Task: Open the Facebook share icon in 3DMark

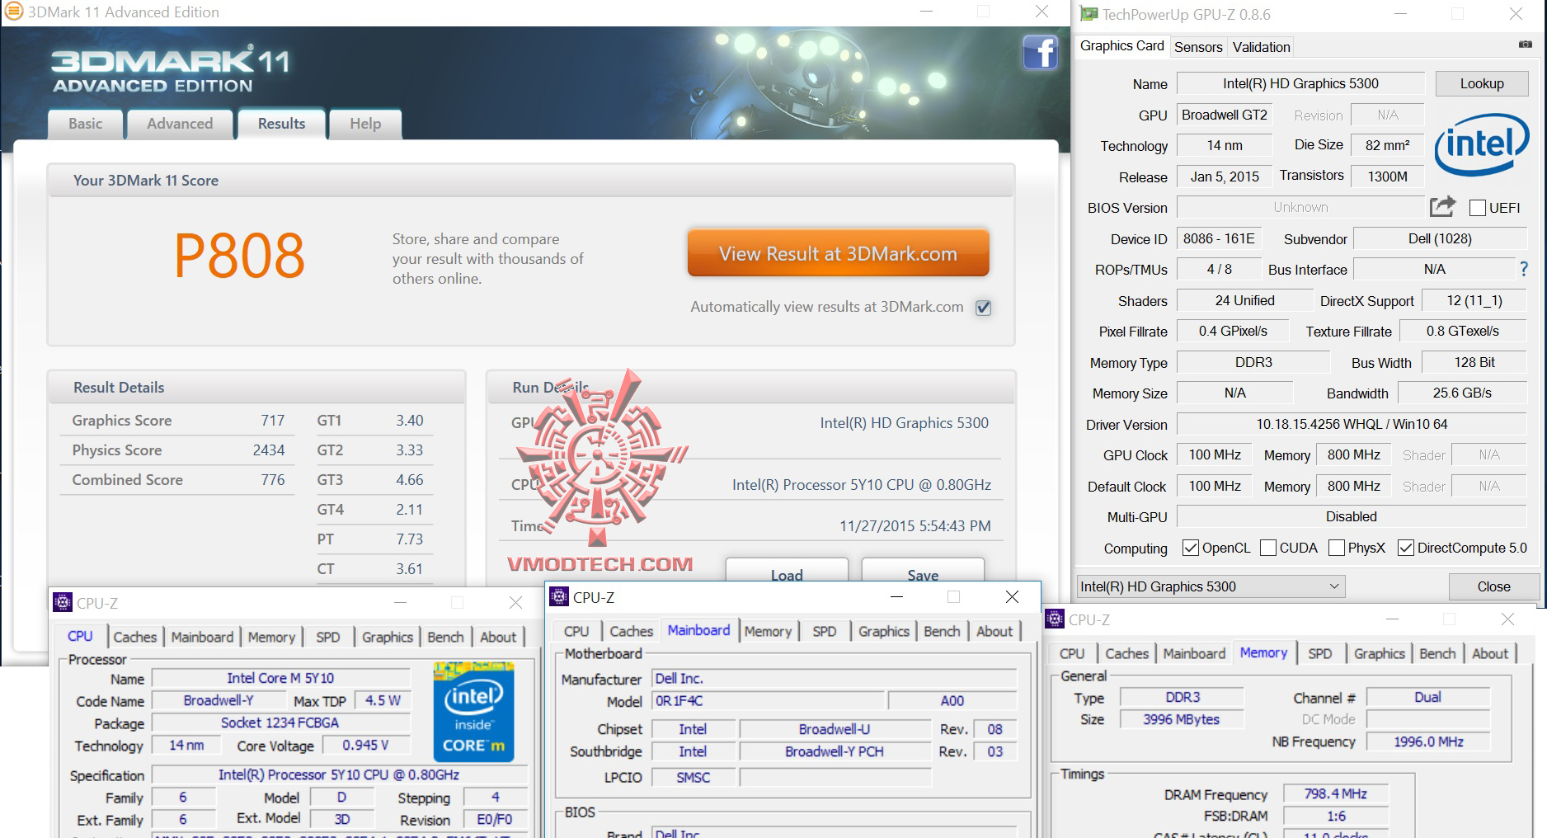Action: (1040, 53)
